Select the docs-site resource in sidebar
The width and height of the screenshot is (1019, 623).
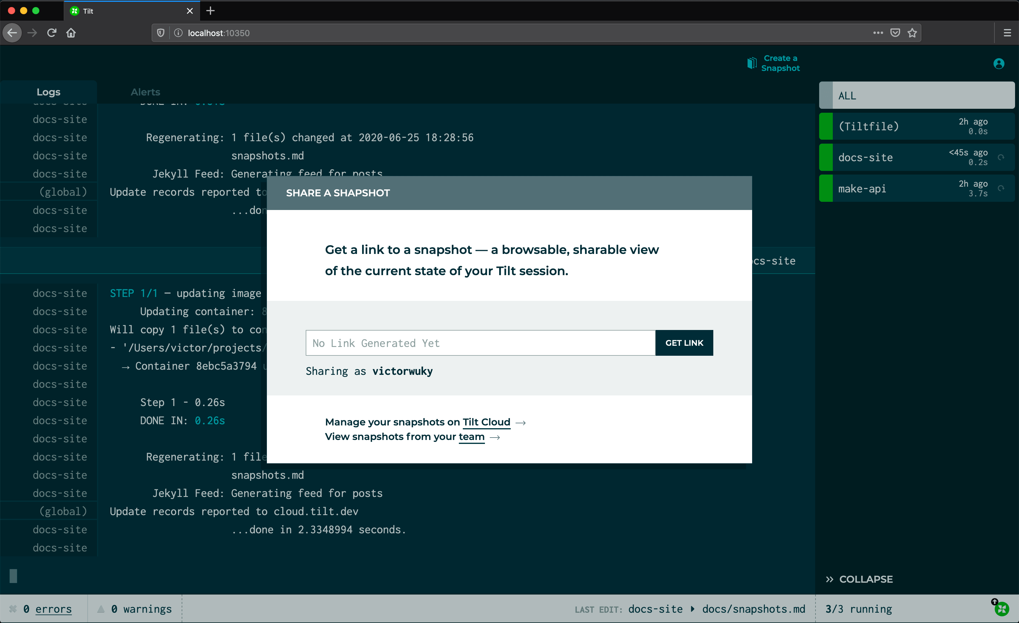coord(917,157)
